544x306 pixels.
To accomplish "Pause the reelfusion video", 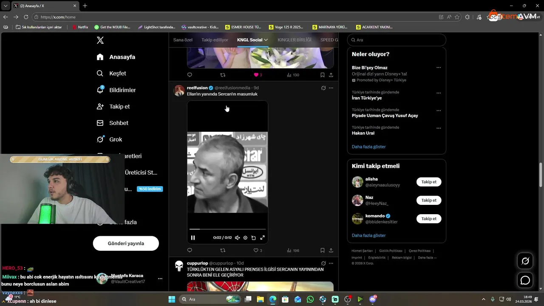I will [x=193, y=238].
